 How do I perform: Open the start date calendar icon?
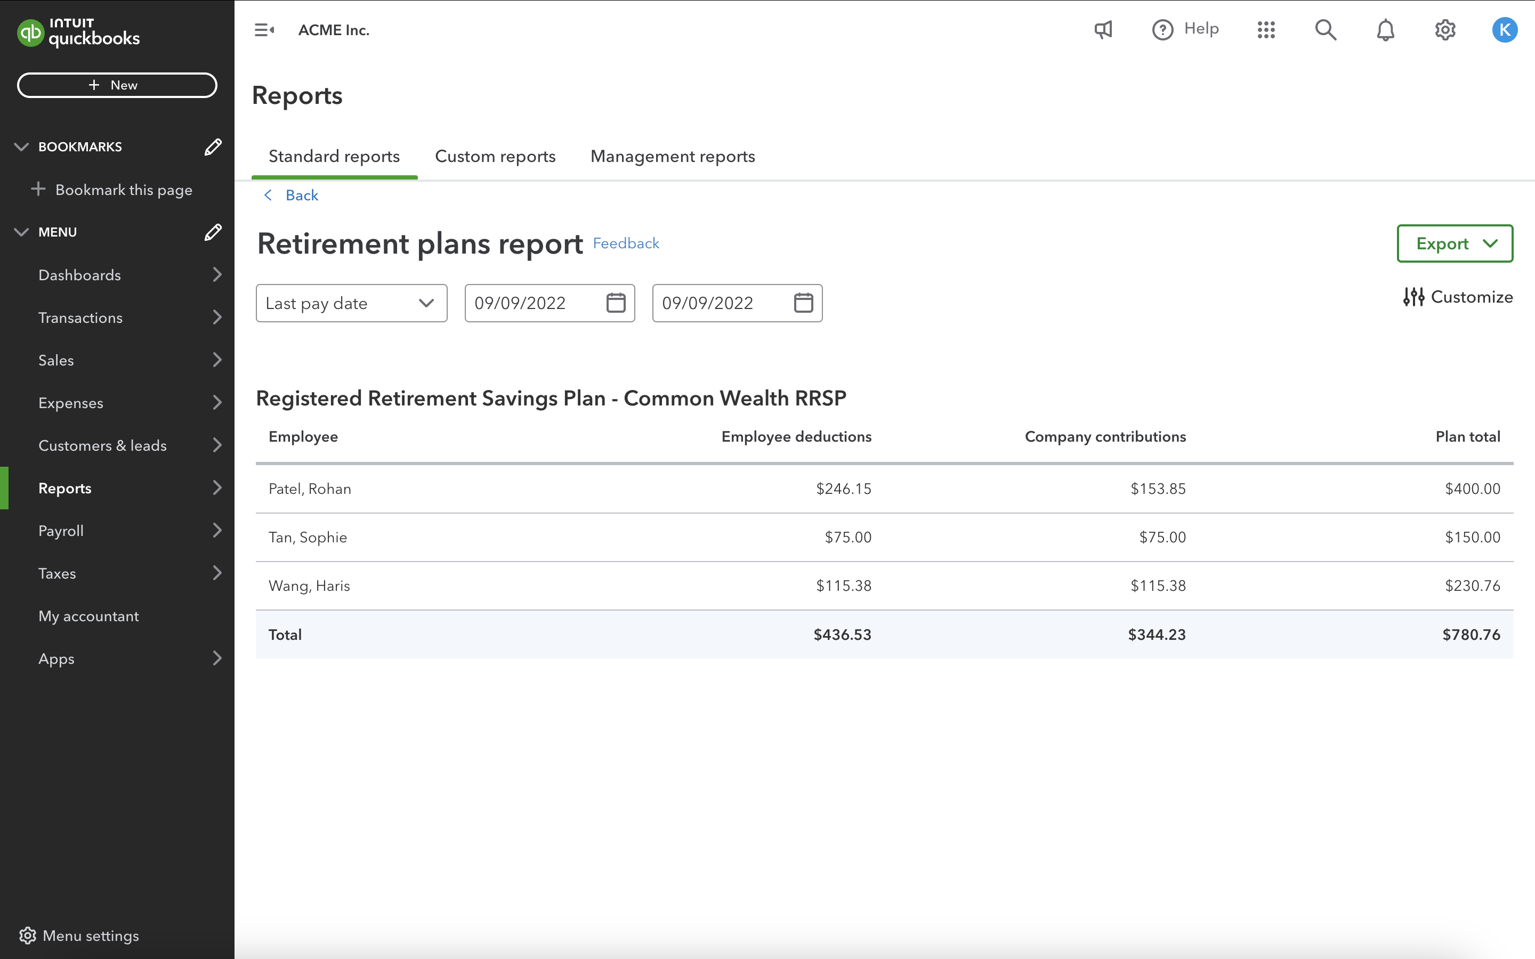coord(616,303)
